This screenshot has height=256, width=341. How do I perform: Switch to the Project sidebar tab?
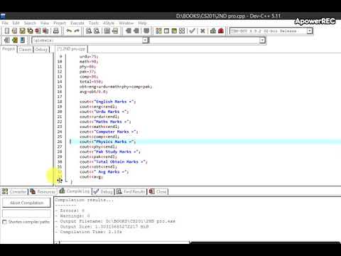[9, 49]
